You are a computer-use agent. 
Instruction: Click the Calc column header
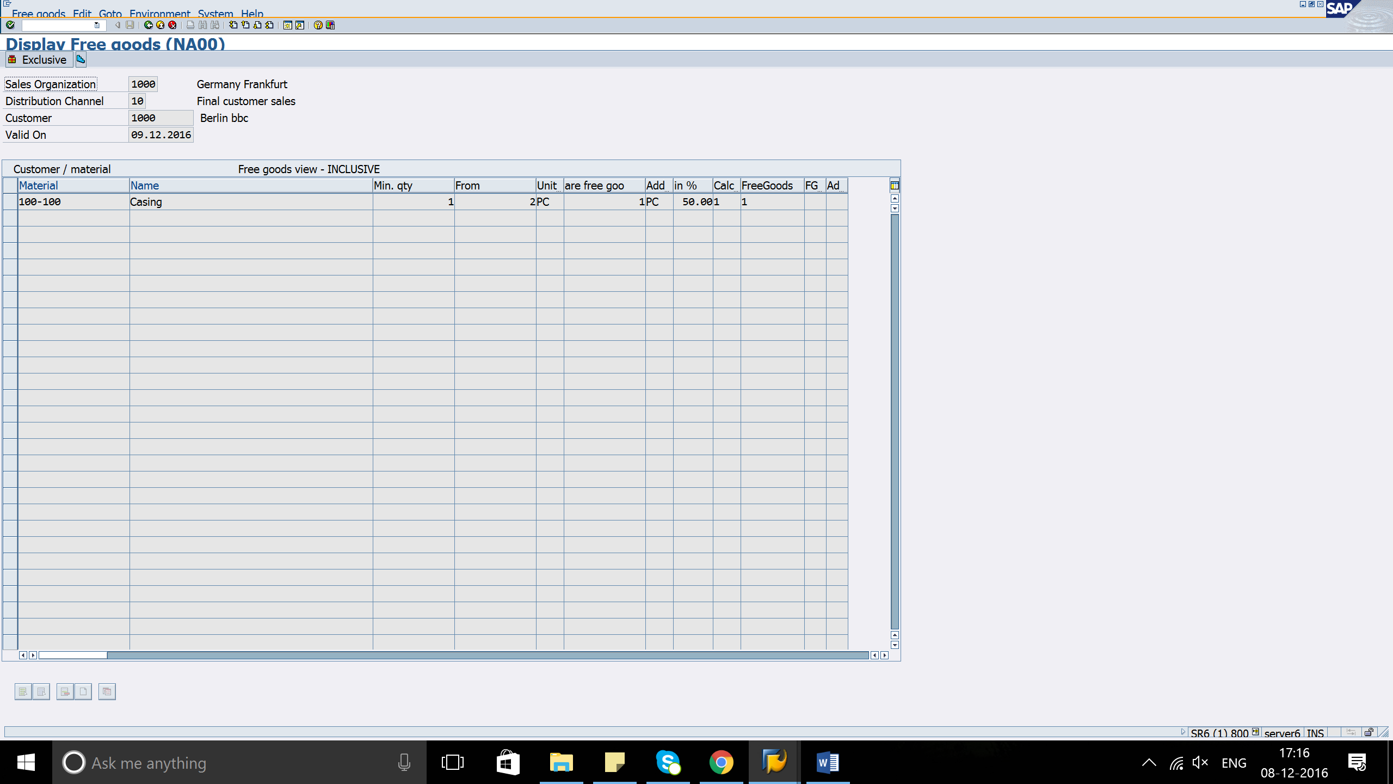(726, 186)
